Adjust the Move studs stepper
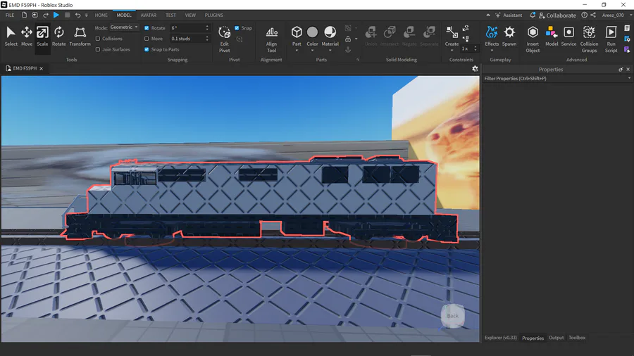Image resolution: width=634 pixels, height=356 pixels. click(x=207, y=39)
